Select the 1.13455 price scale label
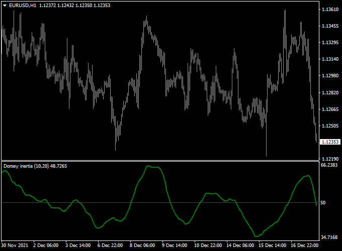342x251 pixels. tap(330, 26)
